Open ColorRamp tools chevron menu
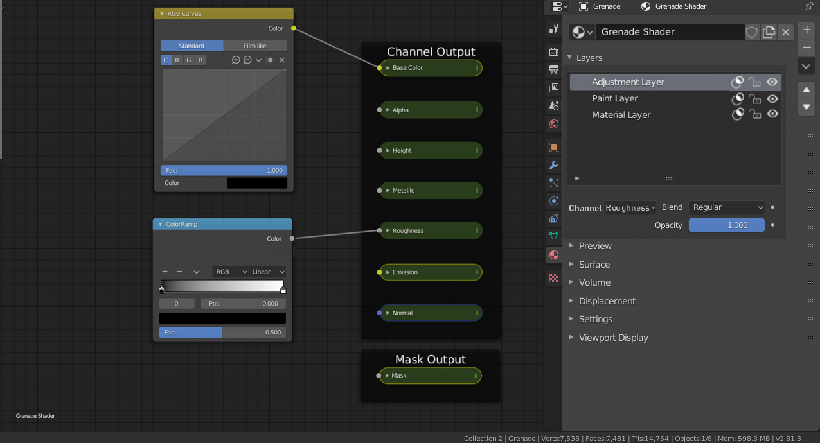The height and width of the screenshot is (443, 820). [197, 272]
